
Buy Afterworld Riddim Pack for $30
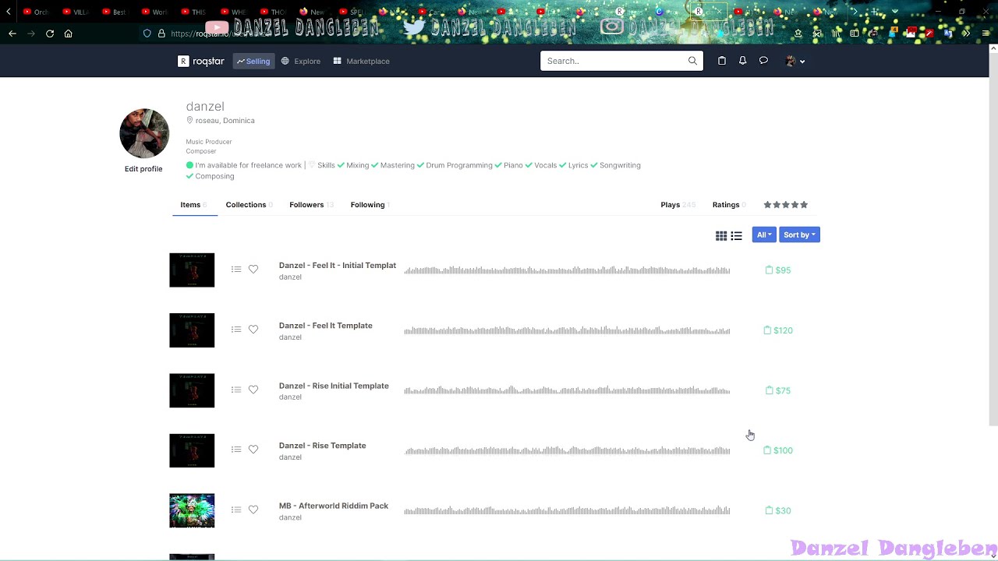[778, 511]
